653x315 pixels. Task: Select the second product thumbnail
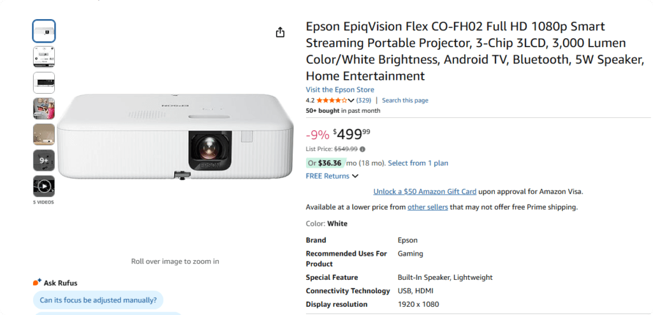[x=44, y=57]
